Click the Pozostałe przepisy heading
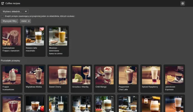The image size is (193, 112). [11, 61]
